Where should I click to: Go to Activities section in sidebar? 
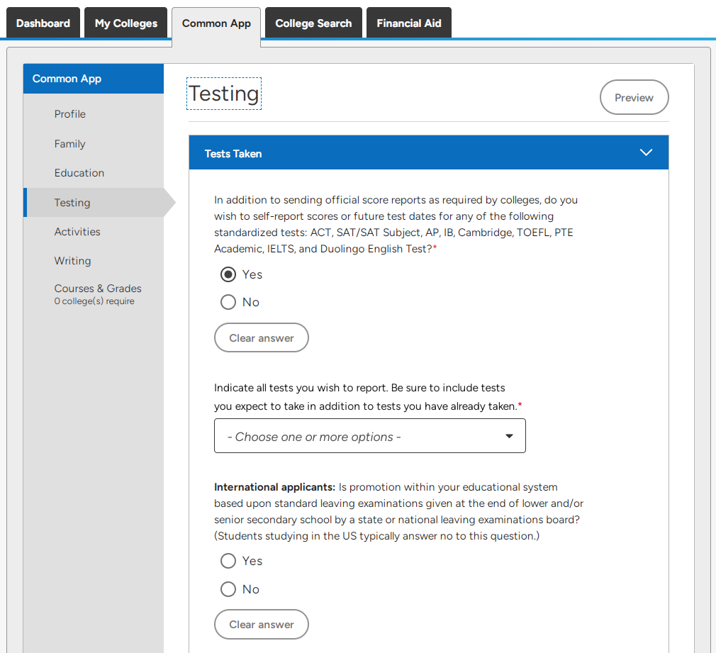[77, 232]
